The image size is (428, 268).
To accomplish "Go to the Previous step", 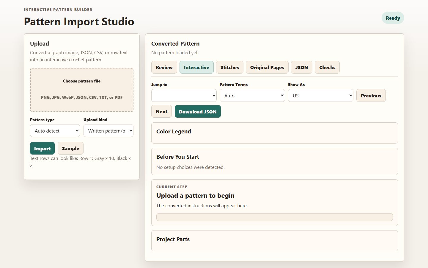I will point(371,96).
